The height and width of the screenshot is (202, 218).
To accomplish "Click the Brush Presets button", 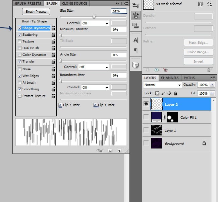I will (36, 12).
